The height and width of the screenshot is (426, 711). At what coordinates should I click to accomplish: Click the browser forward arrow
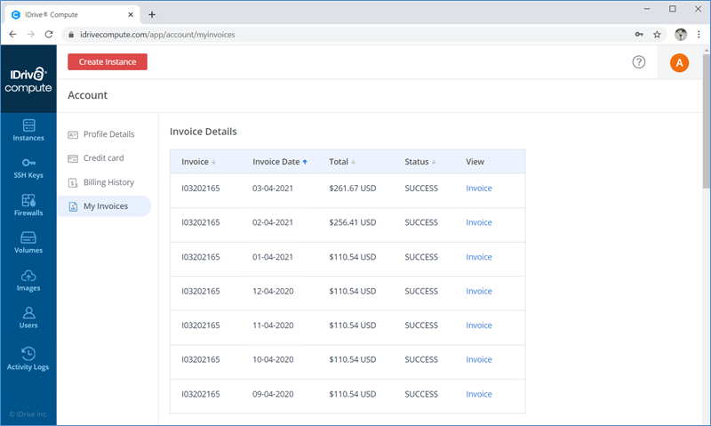[x=30, y=35]
